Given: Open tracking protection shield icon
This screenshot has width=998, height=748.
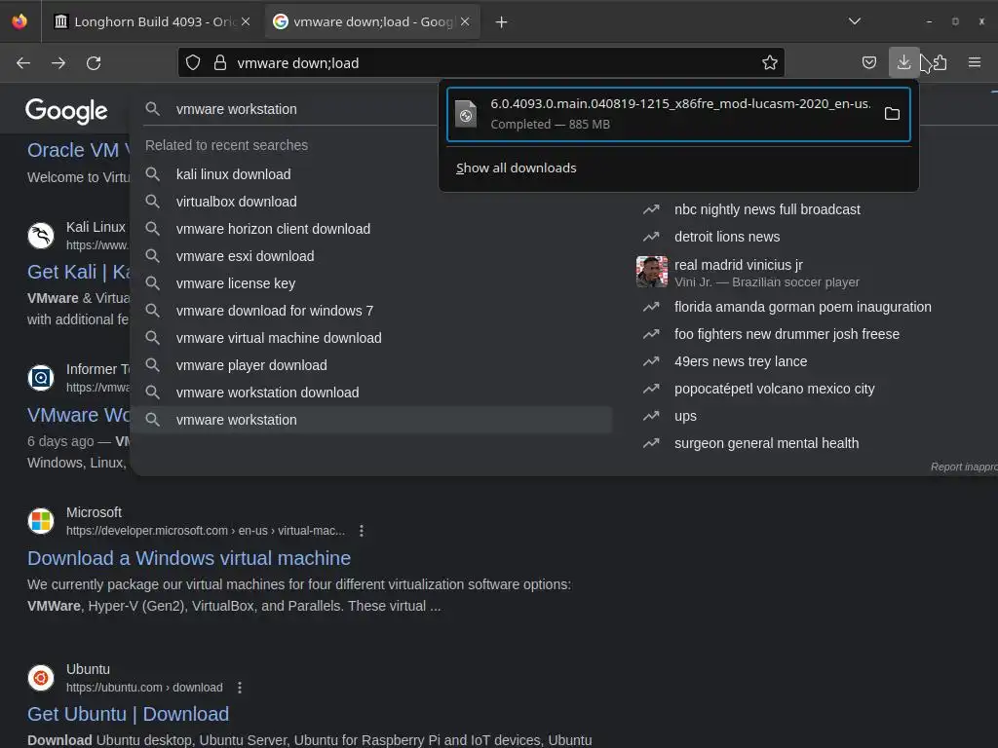Looking at the screenshot, I should coord(193,62).
